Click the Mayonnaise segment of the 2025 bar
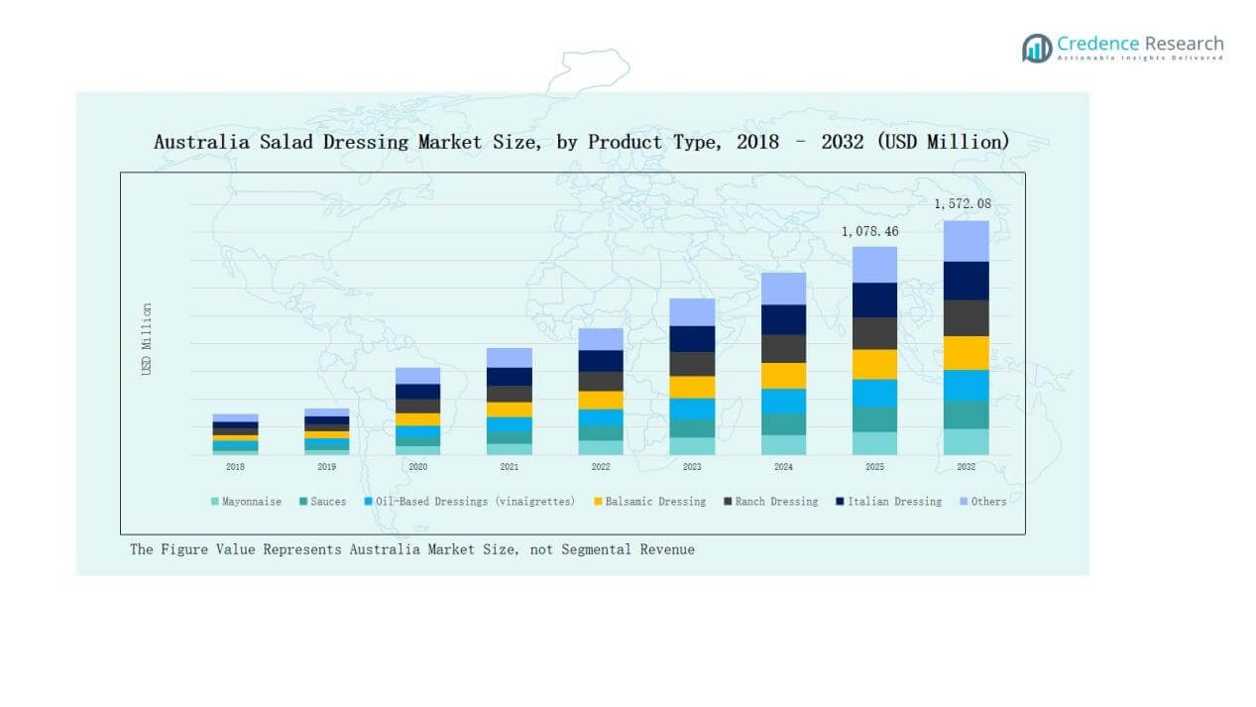1256x707 pixels. tap(874, 443)
